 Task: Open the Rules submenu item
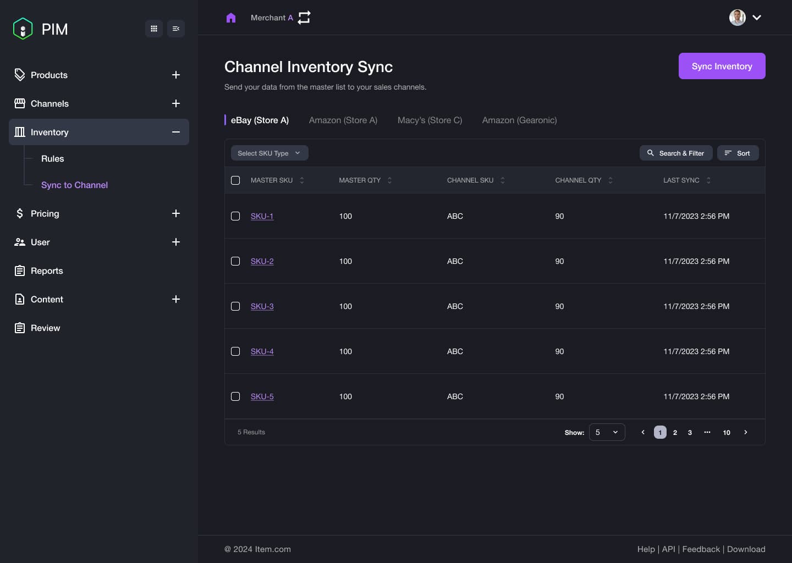pos(52,158)
